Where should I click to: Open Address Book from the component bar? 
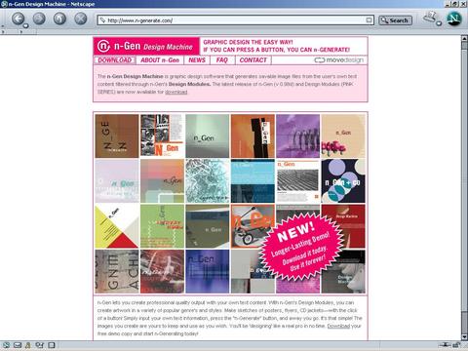40,345
